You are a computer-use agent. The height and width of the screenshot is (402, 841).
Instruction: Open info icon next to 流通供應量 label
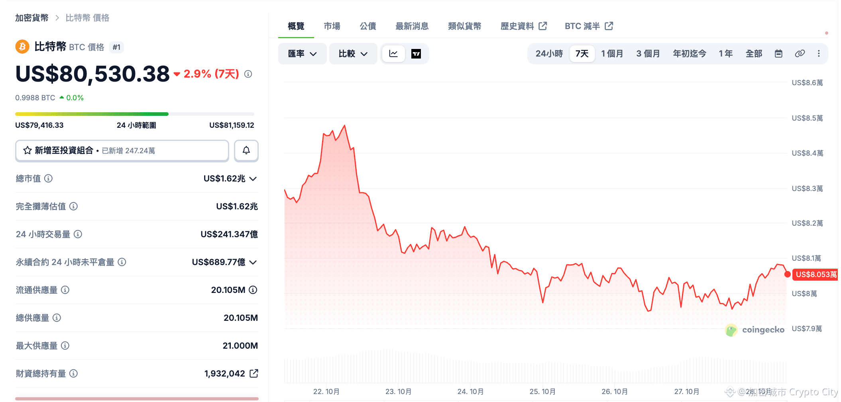(x=65, y=290)
